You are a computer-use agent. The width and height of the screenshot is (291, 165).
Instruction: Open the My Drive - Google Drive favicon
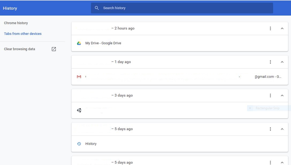coord(79,43)
